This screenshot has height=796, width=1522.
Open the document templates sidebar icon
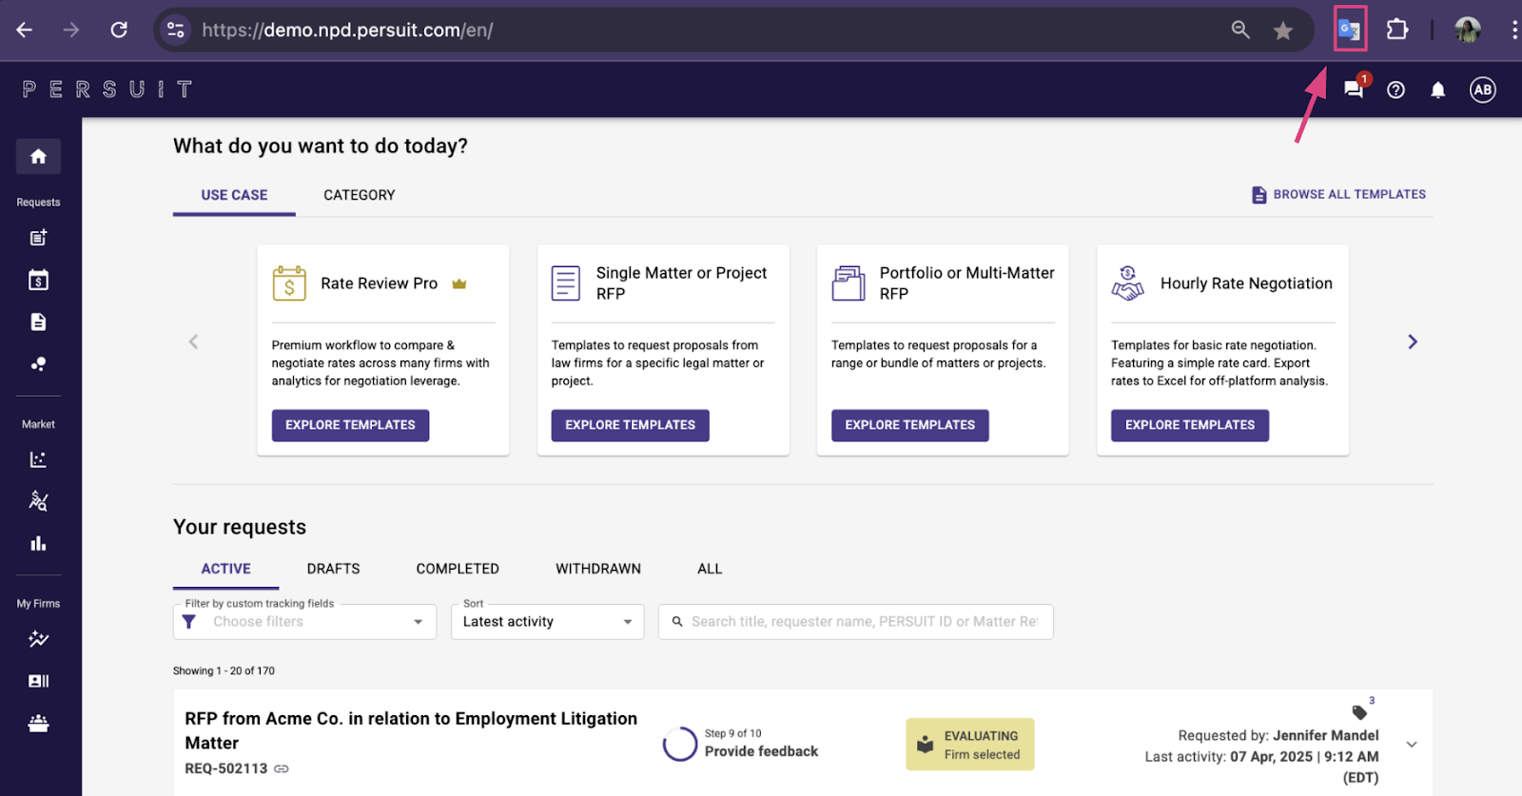[38, 321]
